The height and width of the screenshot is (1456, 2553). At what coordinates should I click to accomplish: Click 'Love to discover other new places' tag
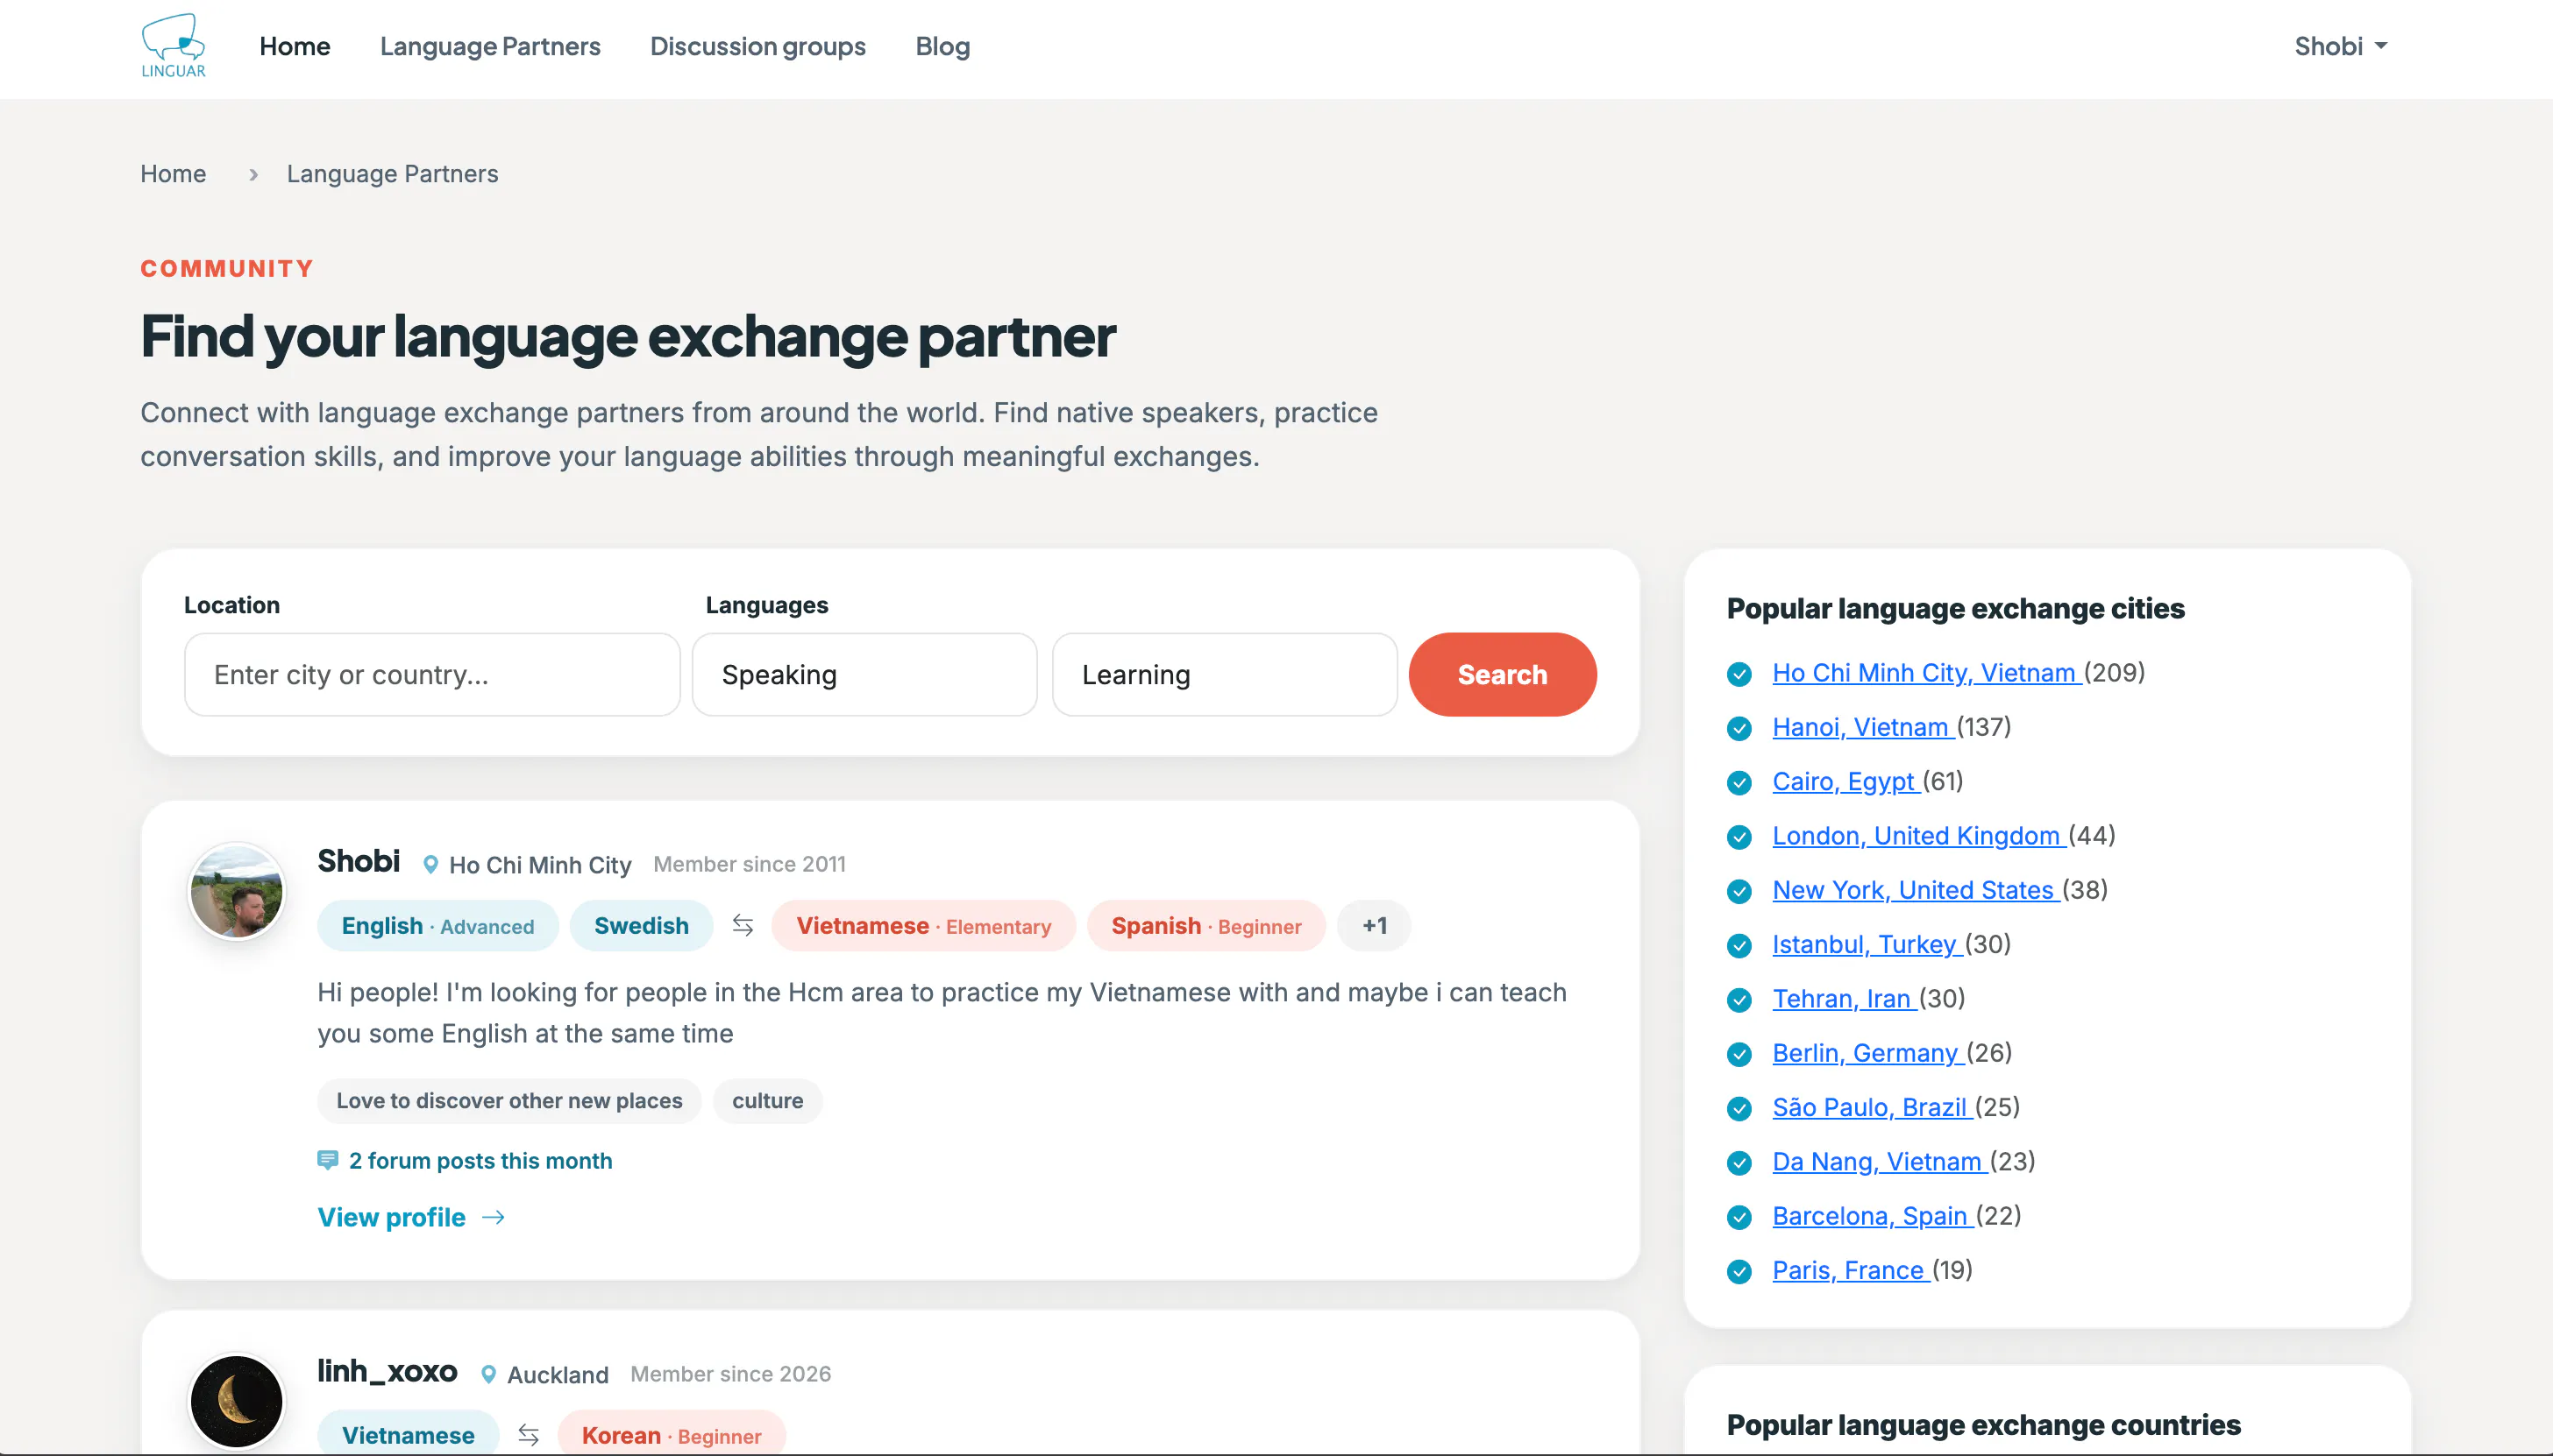[x=509, y=1101]
